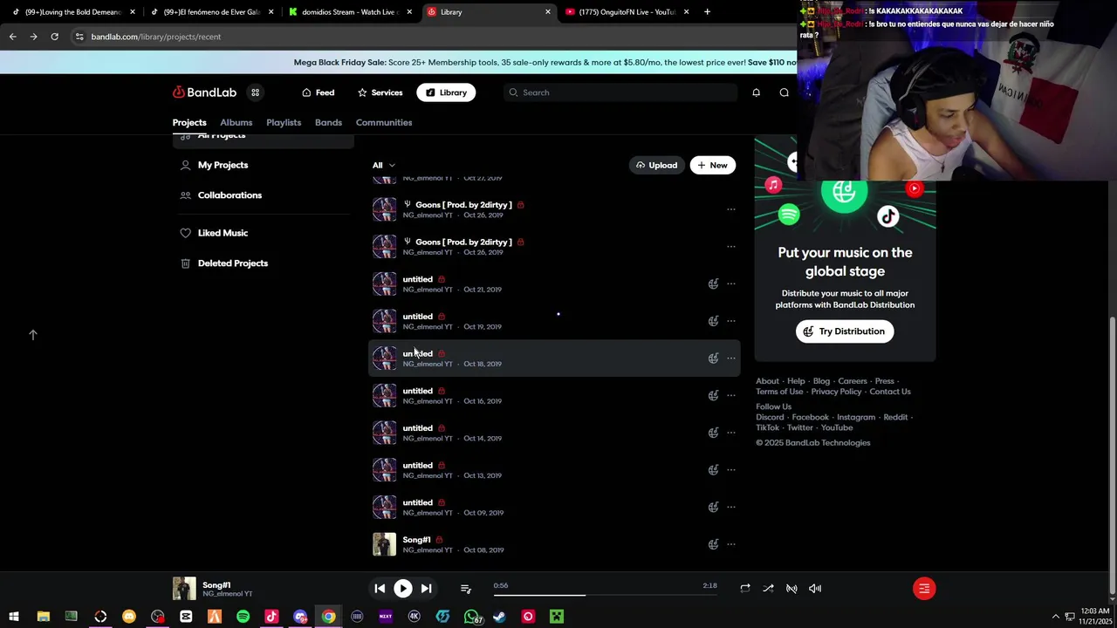Click the BandLab Search field

[x=620, y=92]
